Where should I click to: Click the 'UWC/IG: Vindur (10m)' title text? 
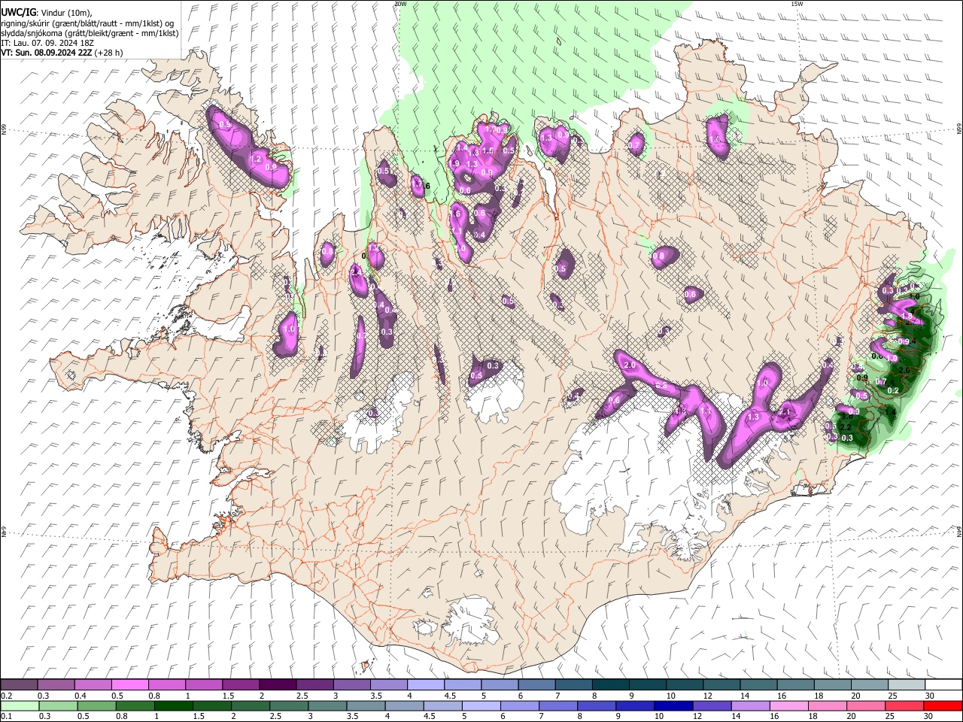46,13
